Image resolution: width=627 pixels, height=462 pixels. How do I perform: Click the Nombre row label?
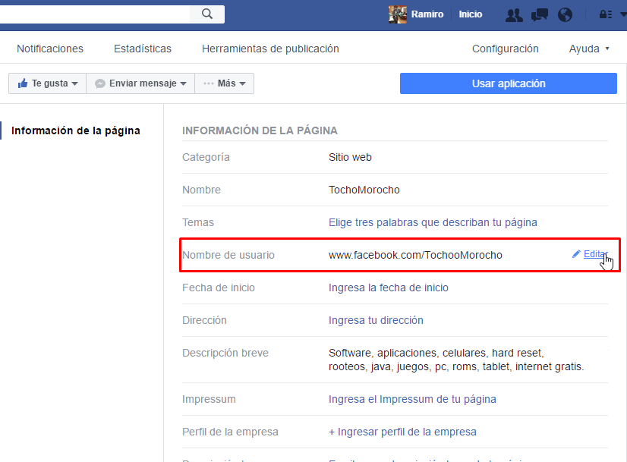coord(201,190)
